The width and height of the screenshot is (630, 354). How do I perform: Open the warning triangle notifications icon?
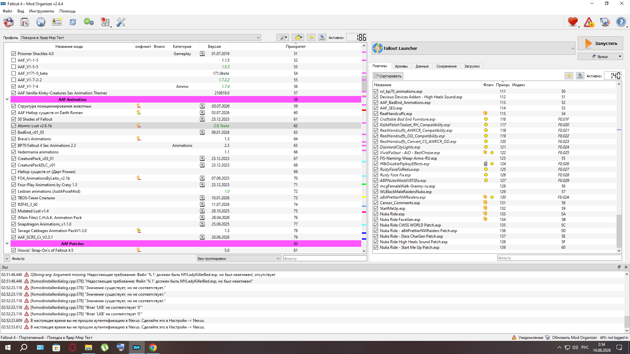589,22
